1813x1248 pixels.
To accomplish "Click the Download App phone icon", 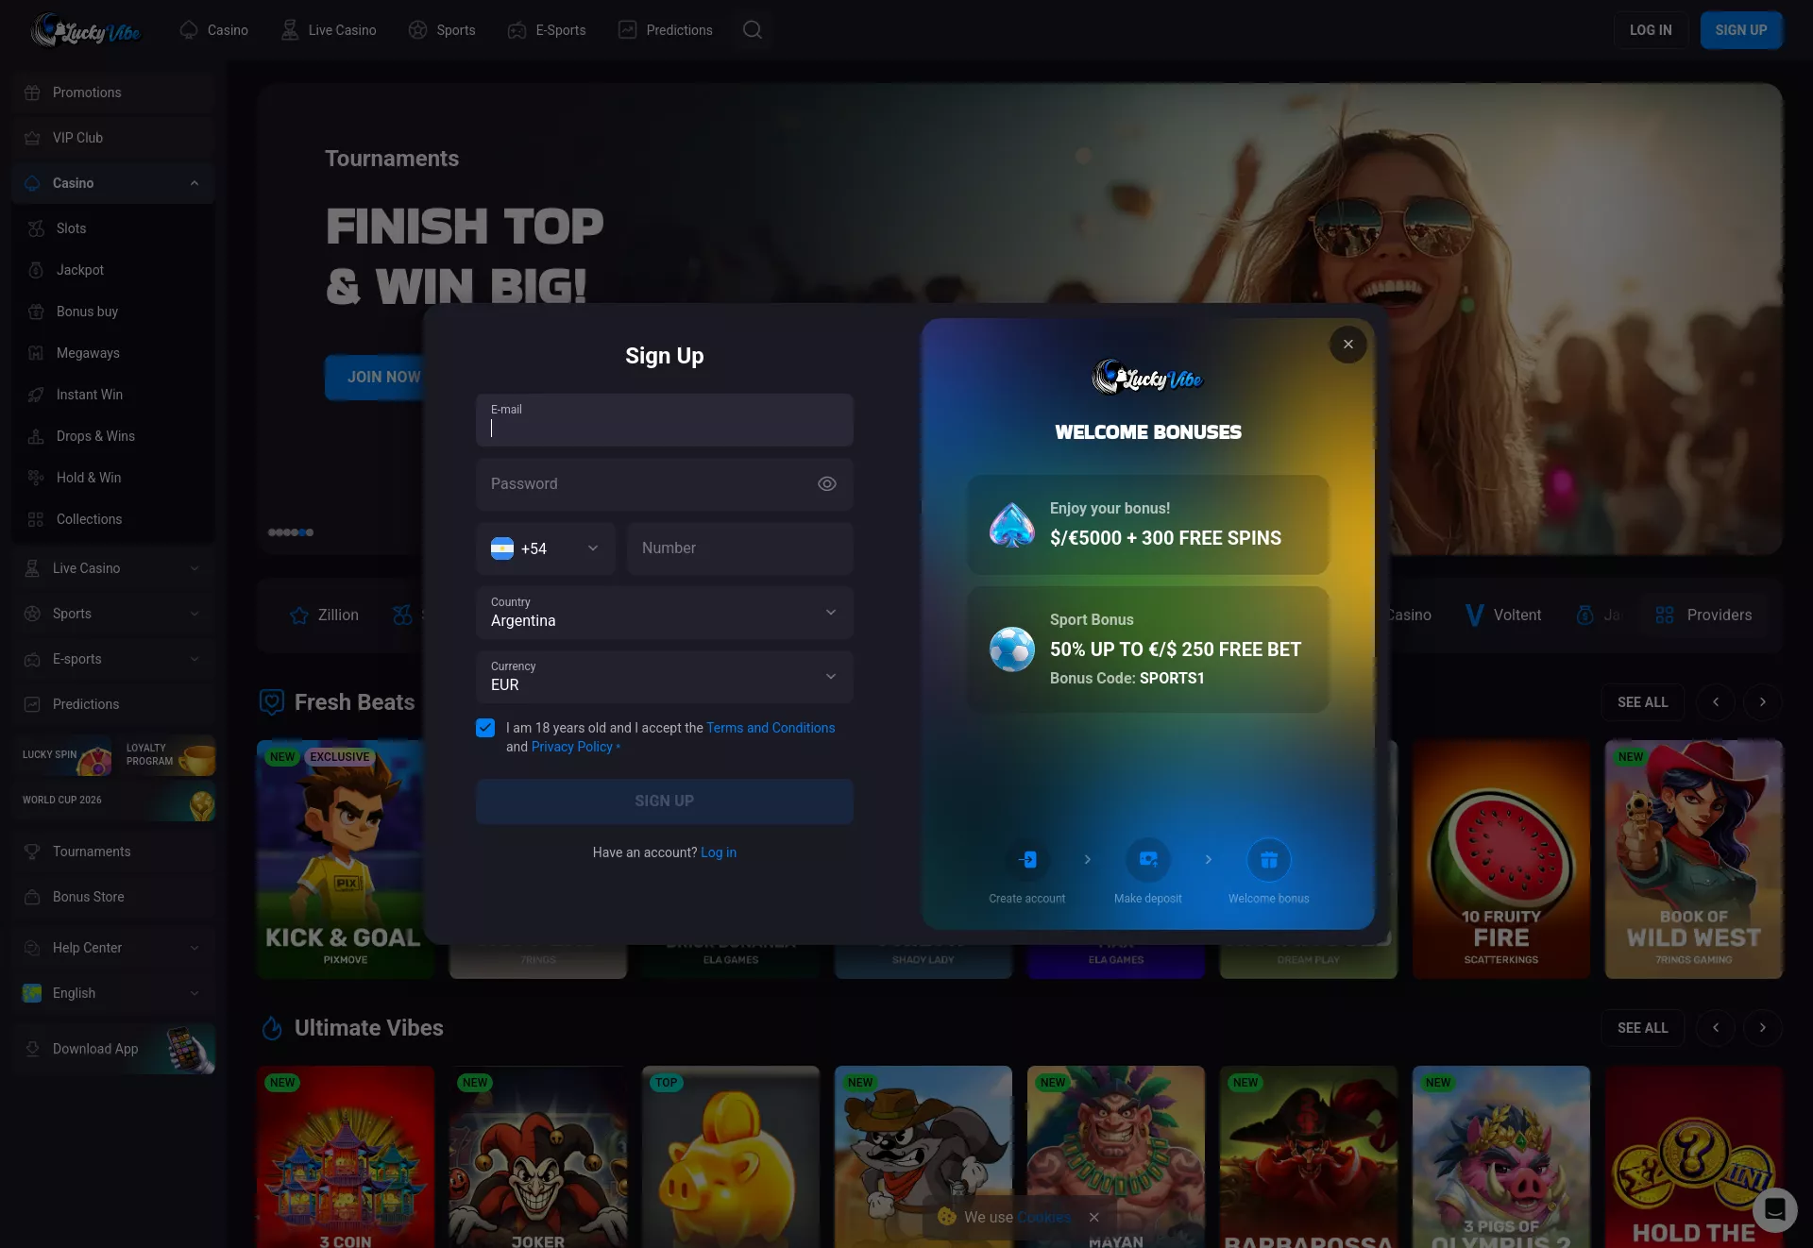I will pyautogui.click(x=191, y=1049).
